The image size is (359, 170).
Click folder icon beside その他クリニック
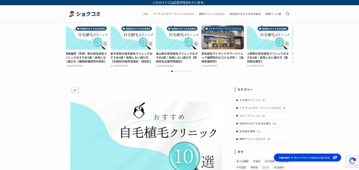[237, 100]
